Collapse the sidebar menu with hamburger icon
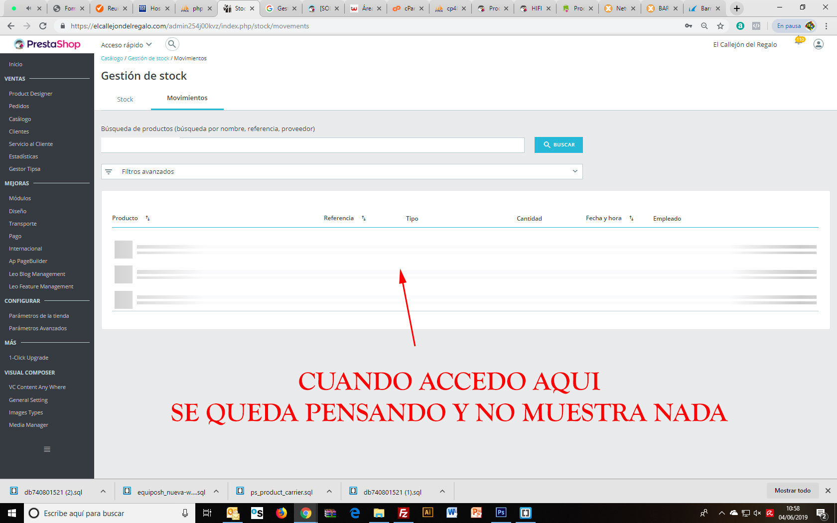 coord(47,449)
